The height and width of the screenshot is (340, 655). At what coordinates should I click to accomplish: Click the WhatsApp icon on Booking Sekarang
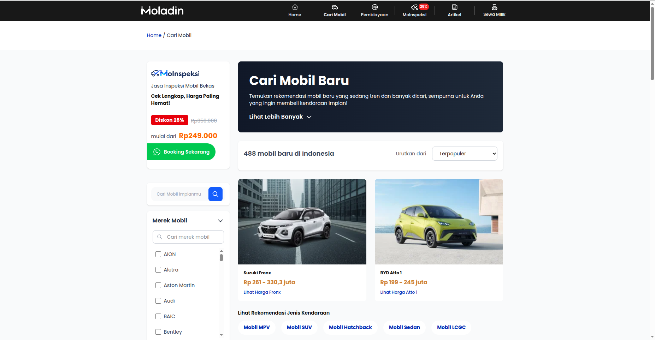(x=157, y=152)
